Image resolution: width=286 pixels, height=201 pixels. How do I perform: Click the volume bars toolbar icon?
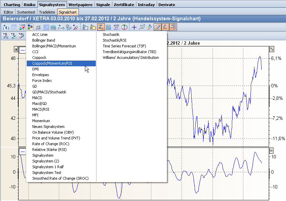53,27
